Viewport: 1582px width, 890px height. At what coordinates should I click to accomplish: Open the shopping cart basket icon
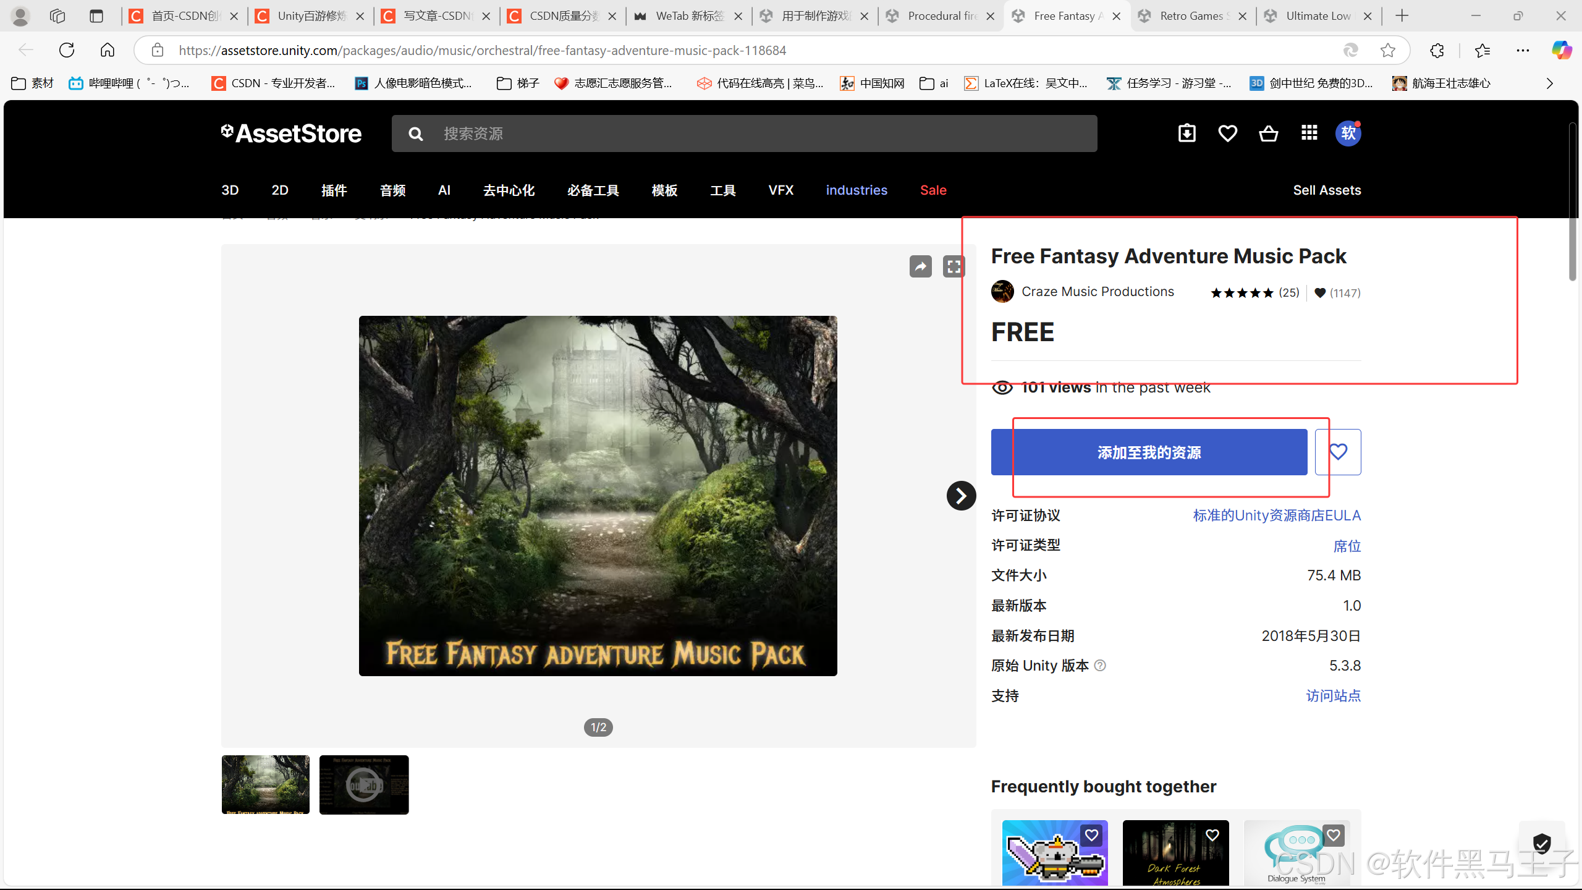pyautogui.click(x=1268, y=133)
